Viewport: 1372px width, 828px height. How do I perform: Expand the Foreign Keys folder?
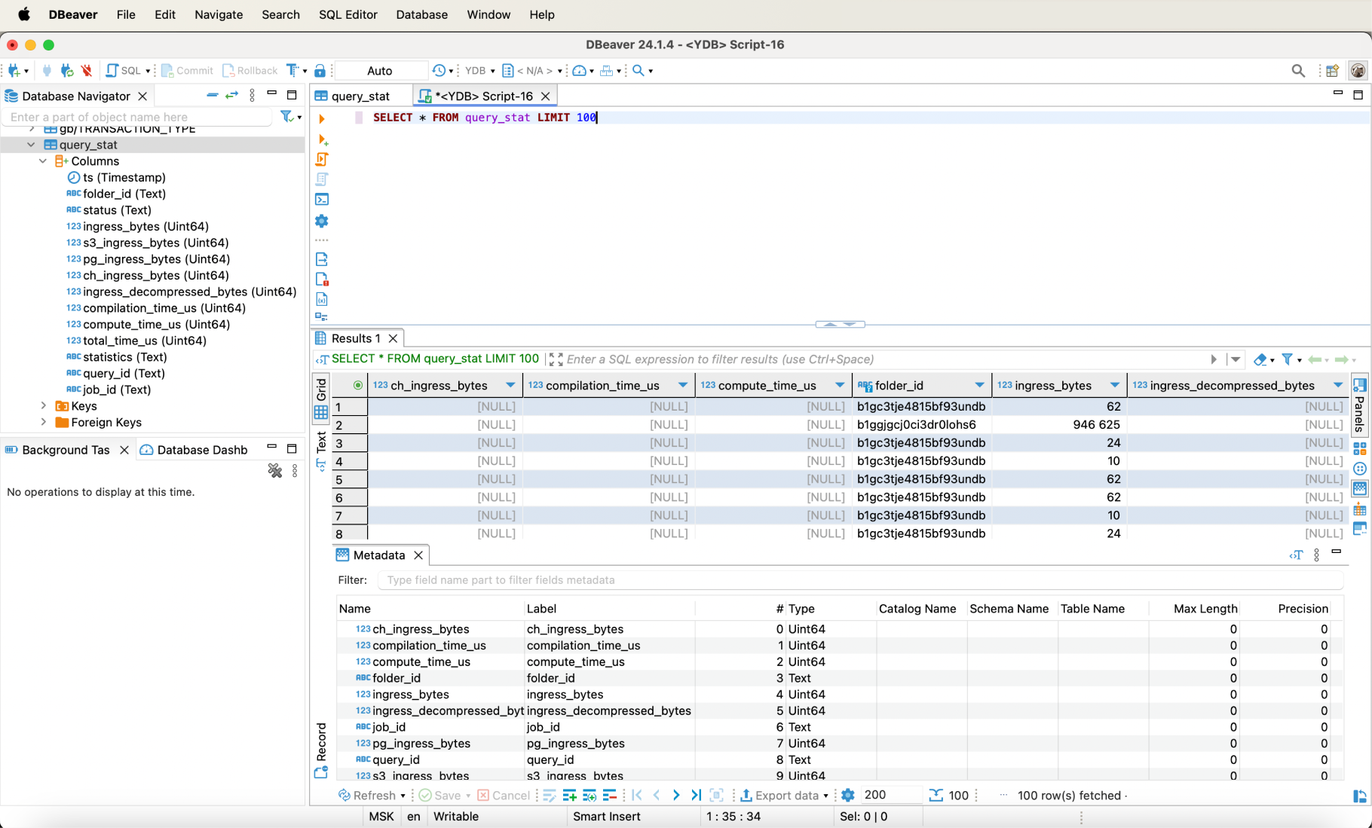(x=43, y=423)
